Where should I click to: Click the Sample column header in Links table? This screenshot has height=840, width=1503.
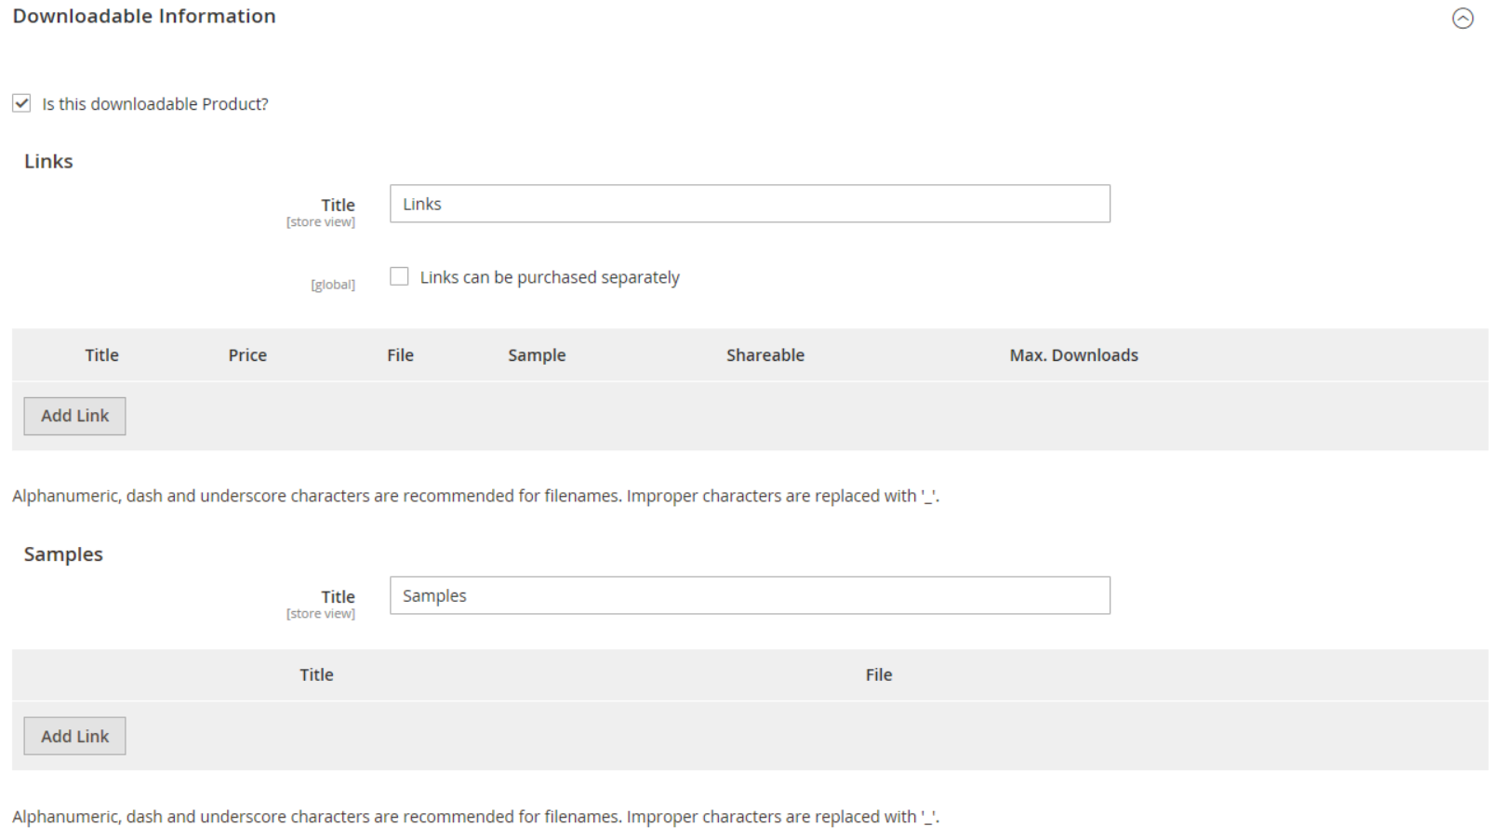tap(537, 355)
